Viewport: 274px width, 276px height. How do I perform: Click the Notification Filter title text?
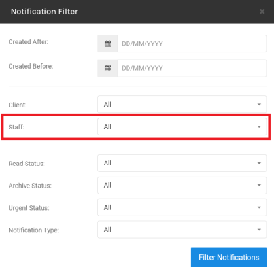point(44,12)
